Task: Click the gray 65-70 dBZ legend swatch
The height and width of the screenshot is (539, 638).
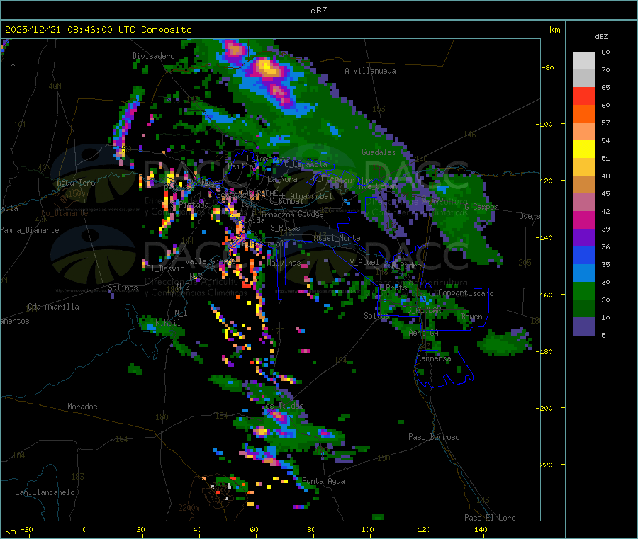Action: point(584,79)
